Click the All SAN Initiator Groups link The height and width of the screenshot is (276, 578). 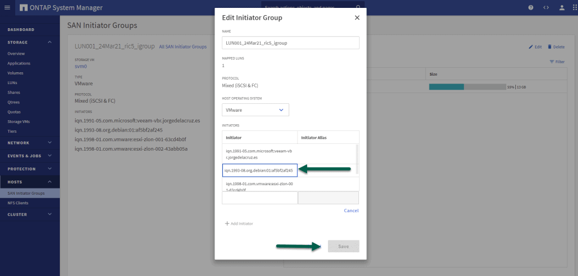[x=182, y=46]
